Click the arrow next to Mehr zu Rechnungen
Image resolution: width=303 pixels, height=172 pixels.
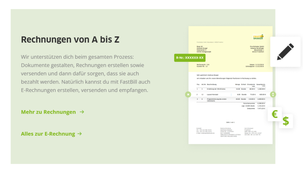[x=82, y=112]
